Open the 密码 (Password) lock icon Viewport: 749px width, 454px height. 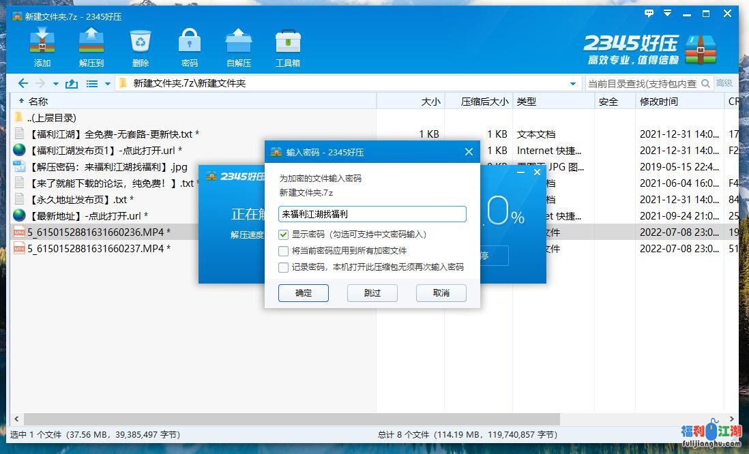(189, 46)
